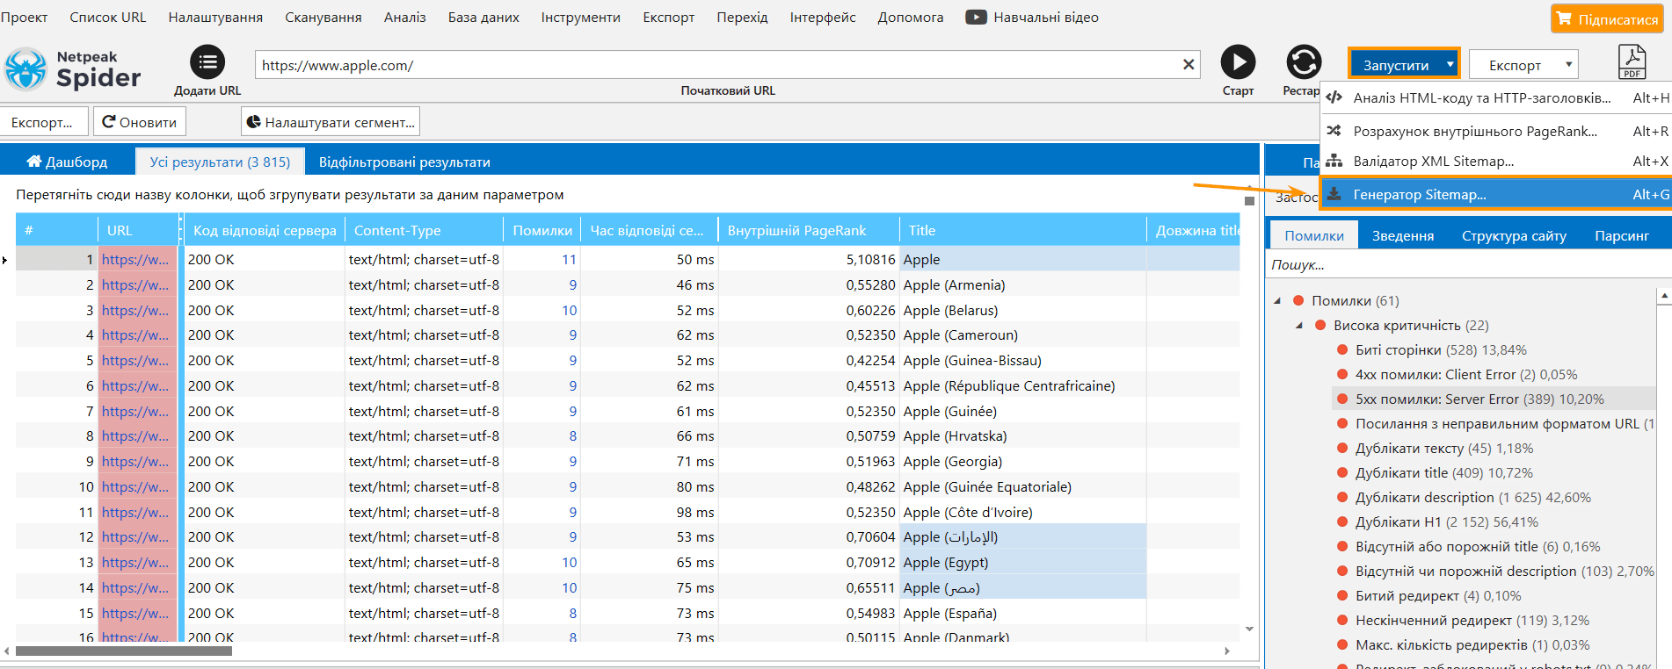This screenshot has height=669, width=1672.
Task: Open the Налаштування menu
Action: [x=215, y=17]
